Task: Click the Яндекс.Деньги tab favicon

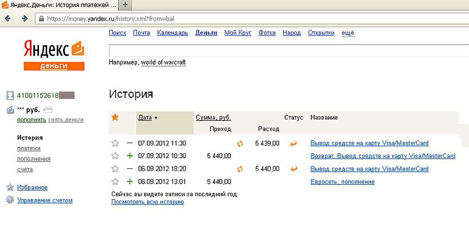Action: (5, 5)
